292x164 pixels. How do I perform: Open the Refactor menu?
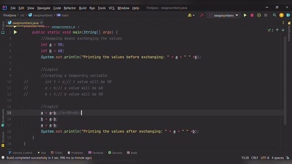[x=70, y=8]
